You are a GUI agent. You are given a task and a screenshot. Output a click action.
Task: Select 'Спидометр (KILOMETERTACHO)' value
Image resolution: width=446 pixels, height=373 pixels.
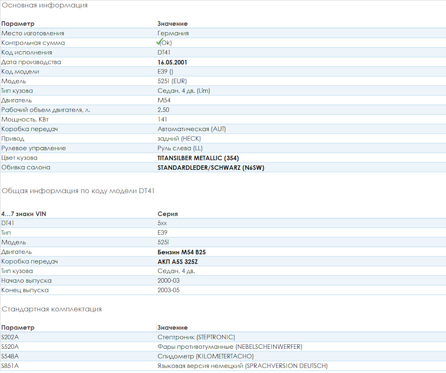[205, 356]
